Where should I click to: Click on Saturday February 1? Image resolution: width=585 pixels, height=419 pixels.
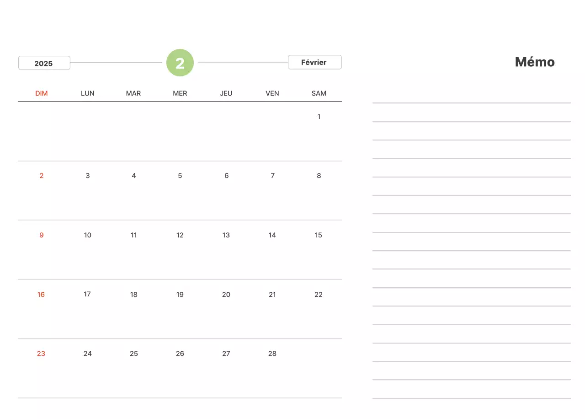click(x=319, y=117)
